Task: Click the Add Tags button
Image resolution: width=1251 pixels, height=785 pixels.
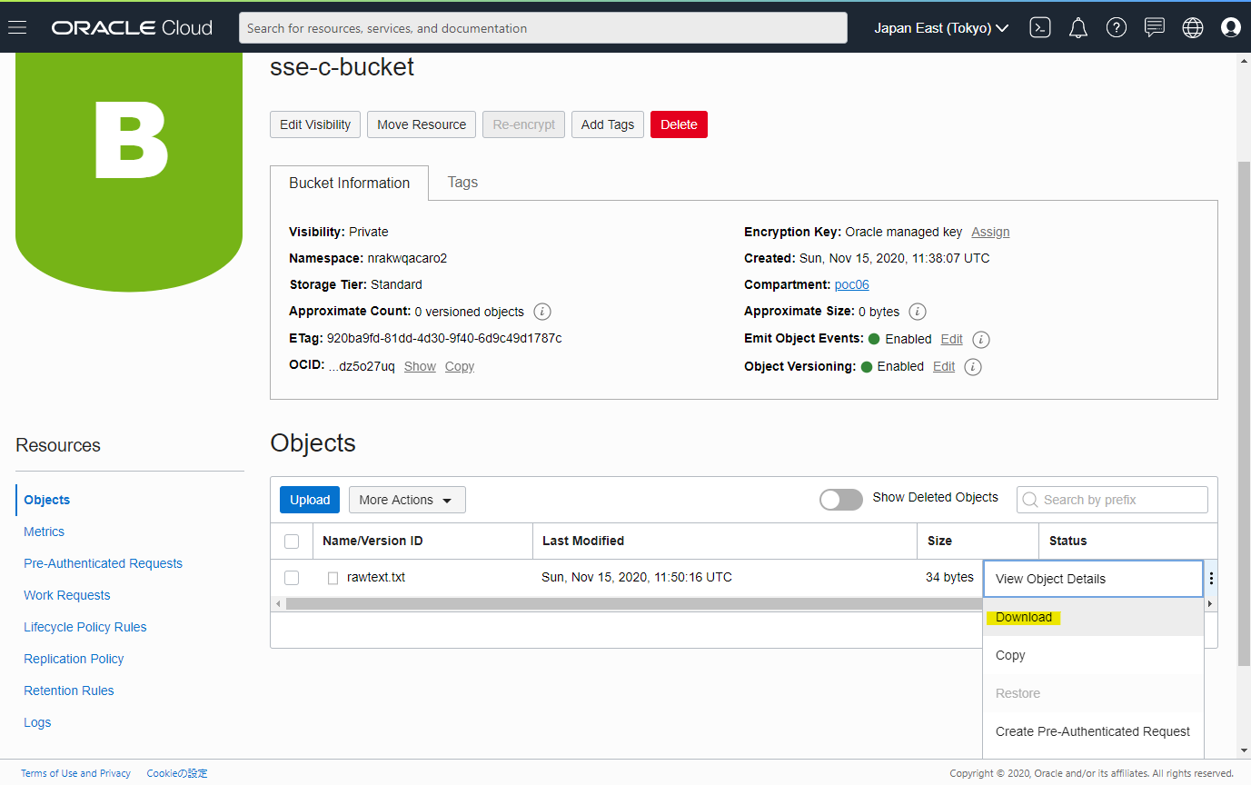Action: (608, 124)
